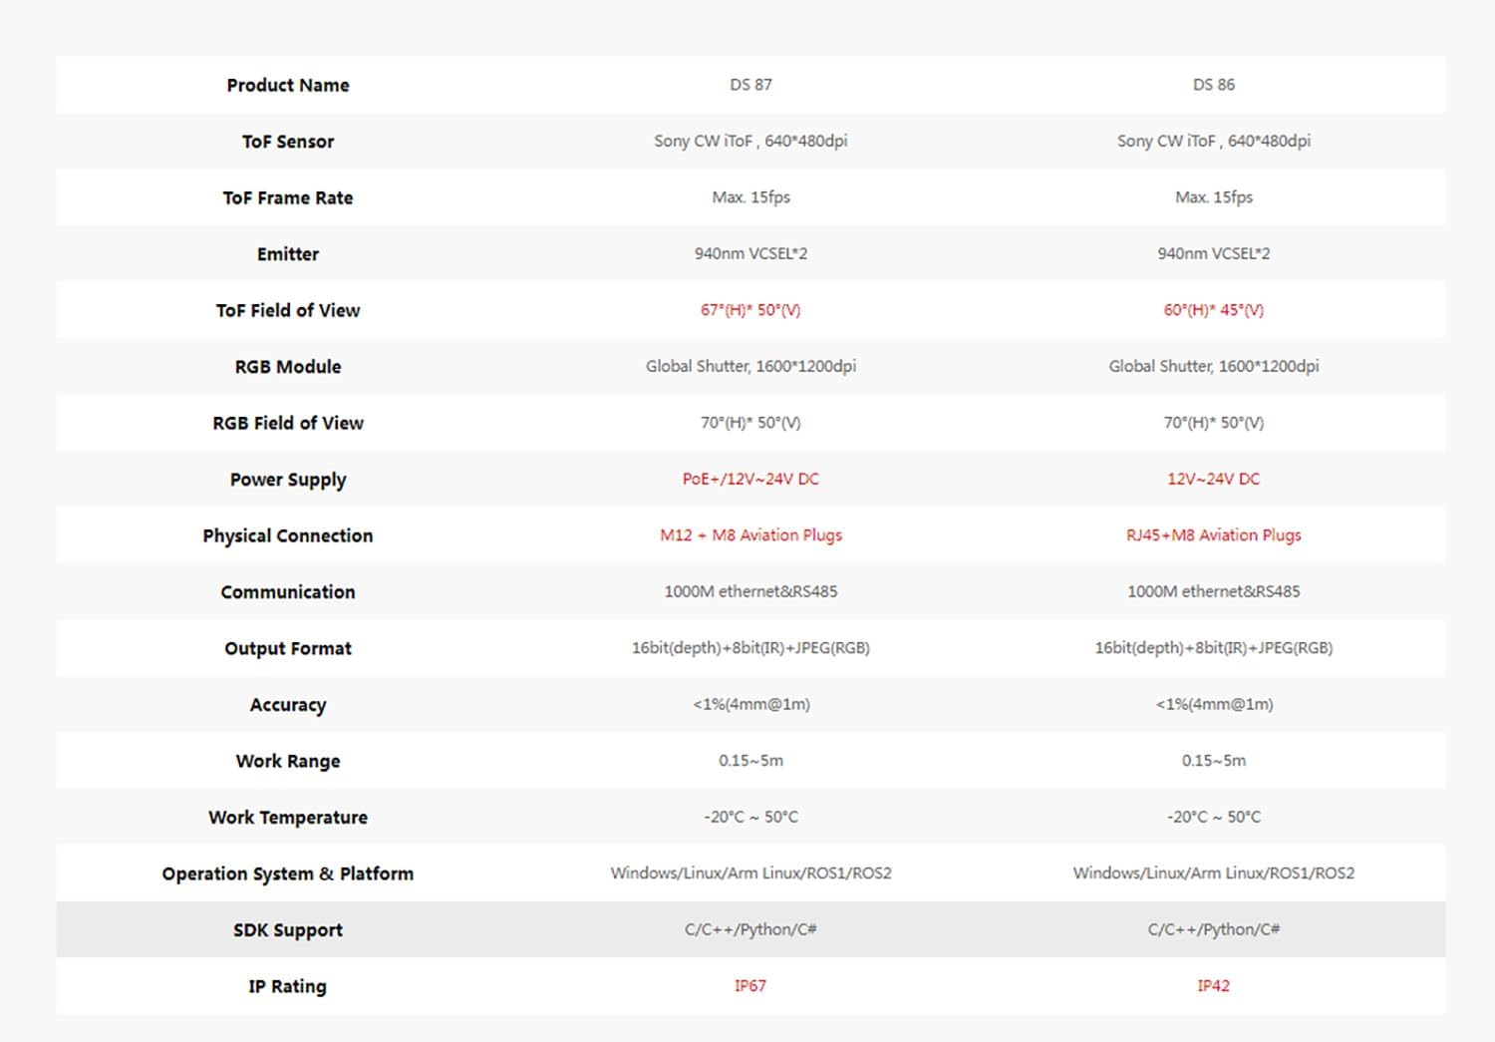The width and height of the screenshot is (1495, 1042).
Task: Click the red IP67 rating value
Action: [750, 986]
